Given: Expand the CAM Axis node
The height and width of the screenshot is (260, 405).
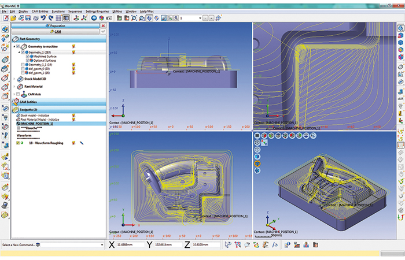Looking at the screenshot, I should pos(14,94).
